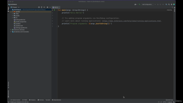Open the TODO tool tab

pyautogui.click(x=25, y=100)
